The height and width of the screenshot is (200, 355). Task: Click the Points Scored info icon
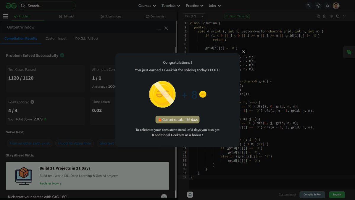click(33, 102)
